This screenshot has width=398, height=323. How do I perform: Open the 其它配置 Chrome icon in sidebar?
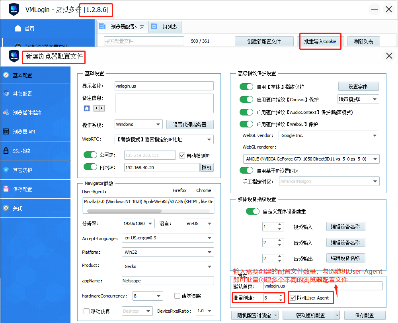(x=6, y=94)
